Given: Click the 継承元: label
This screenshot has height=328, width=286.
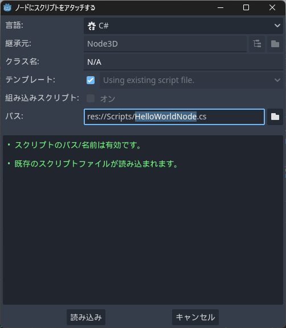Looking at the screenshot, I should 18,44.
